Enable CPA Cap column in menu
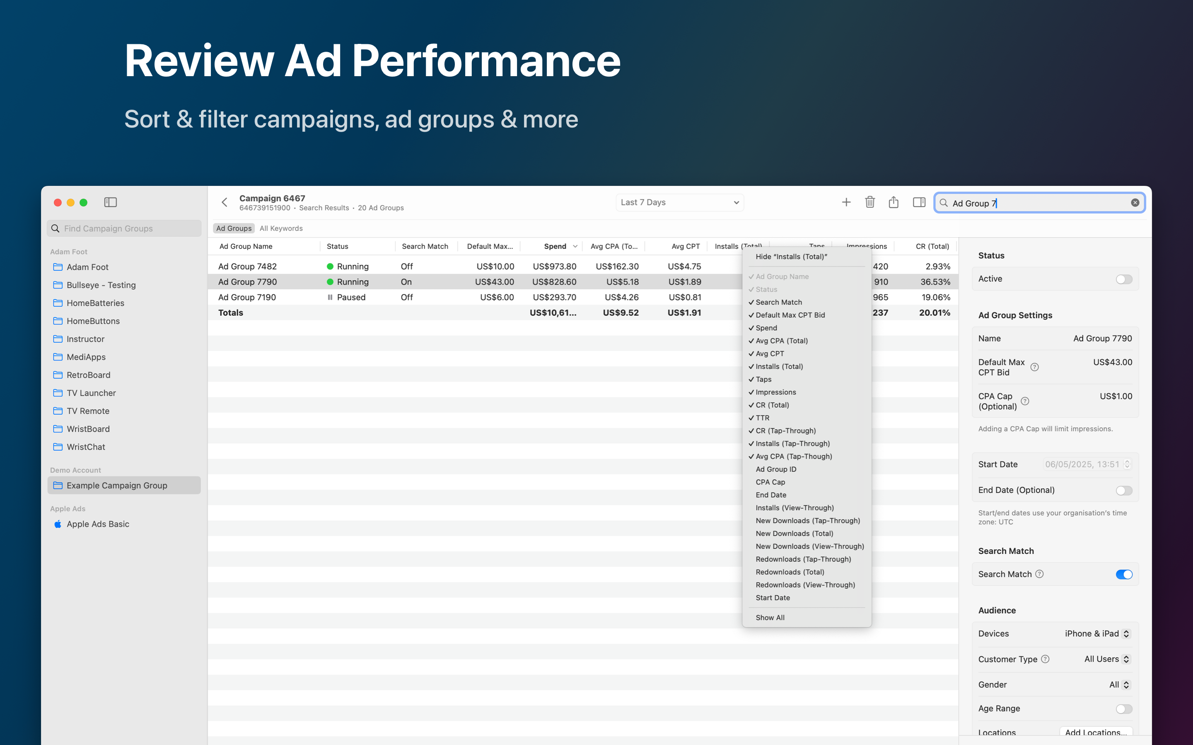 click(x=807, y=482)
